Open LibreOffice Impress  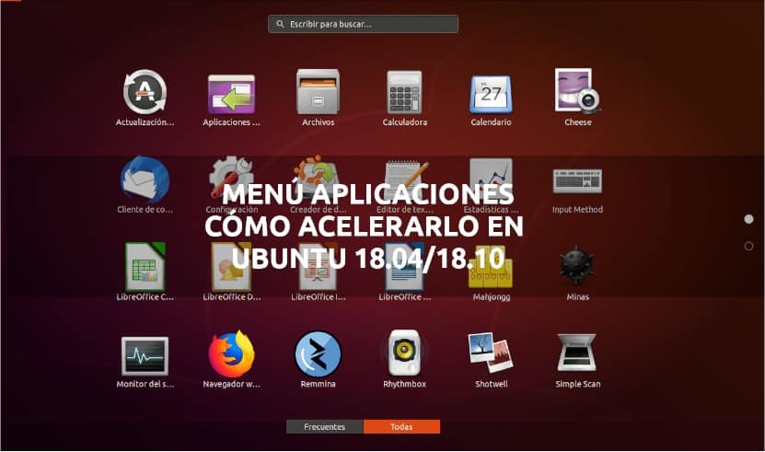318,267
